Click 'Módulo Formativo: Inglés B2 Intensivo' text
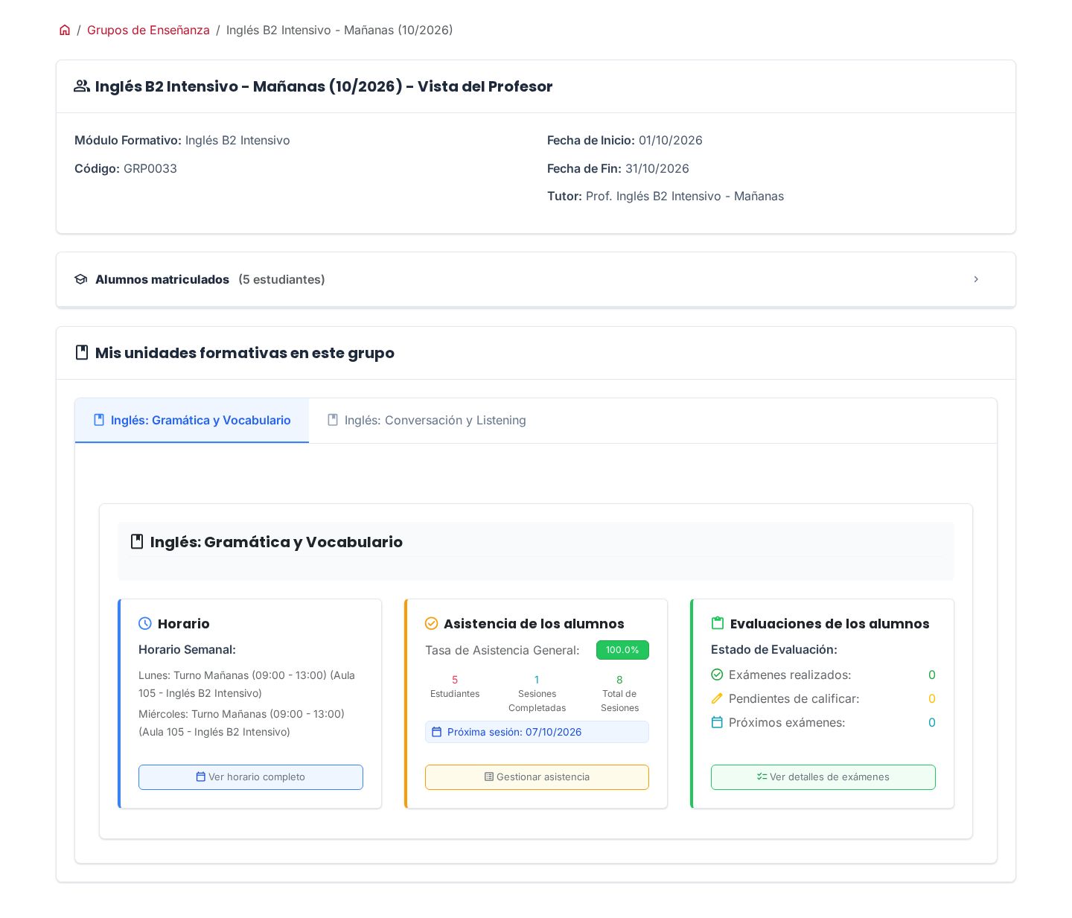 tap(182, 140)
